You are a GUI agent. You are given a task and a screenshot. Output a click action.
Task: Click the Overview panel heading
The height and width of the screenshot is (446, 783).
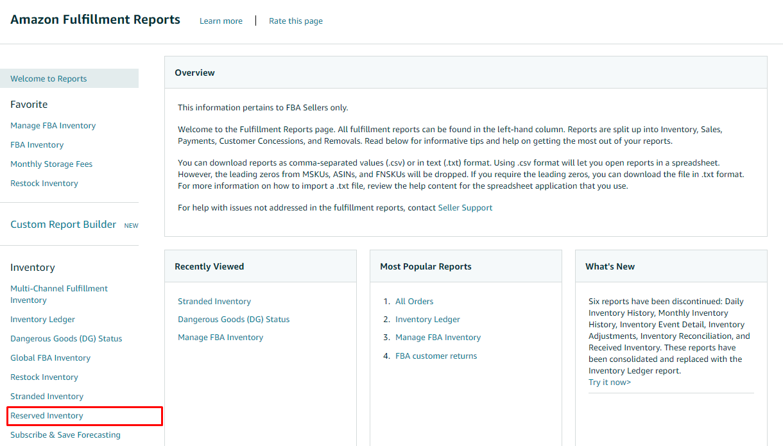tap(195, 73)
